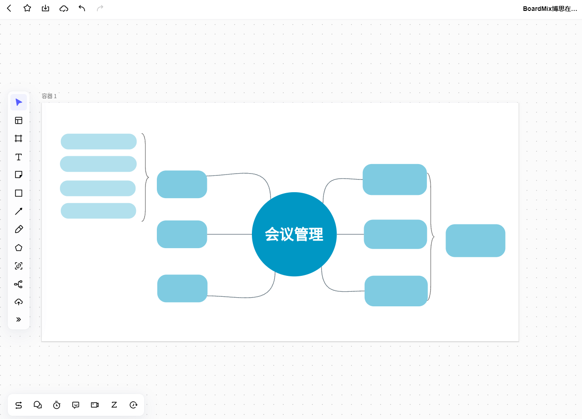582x419 pixels.
Task: Select the central 会议管理 circle node
Action: coord(294,234)
